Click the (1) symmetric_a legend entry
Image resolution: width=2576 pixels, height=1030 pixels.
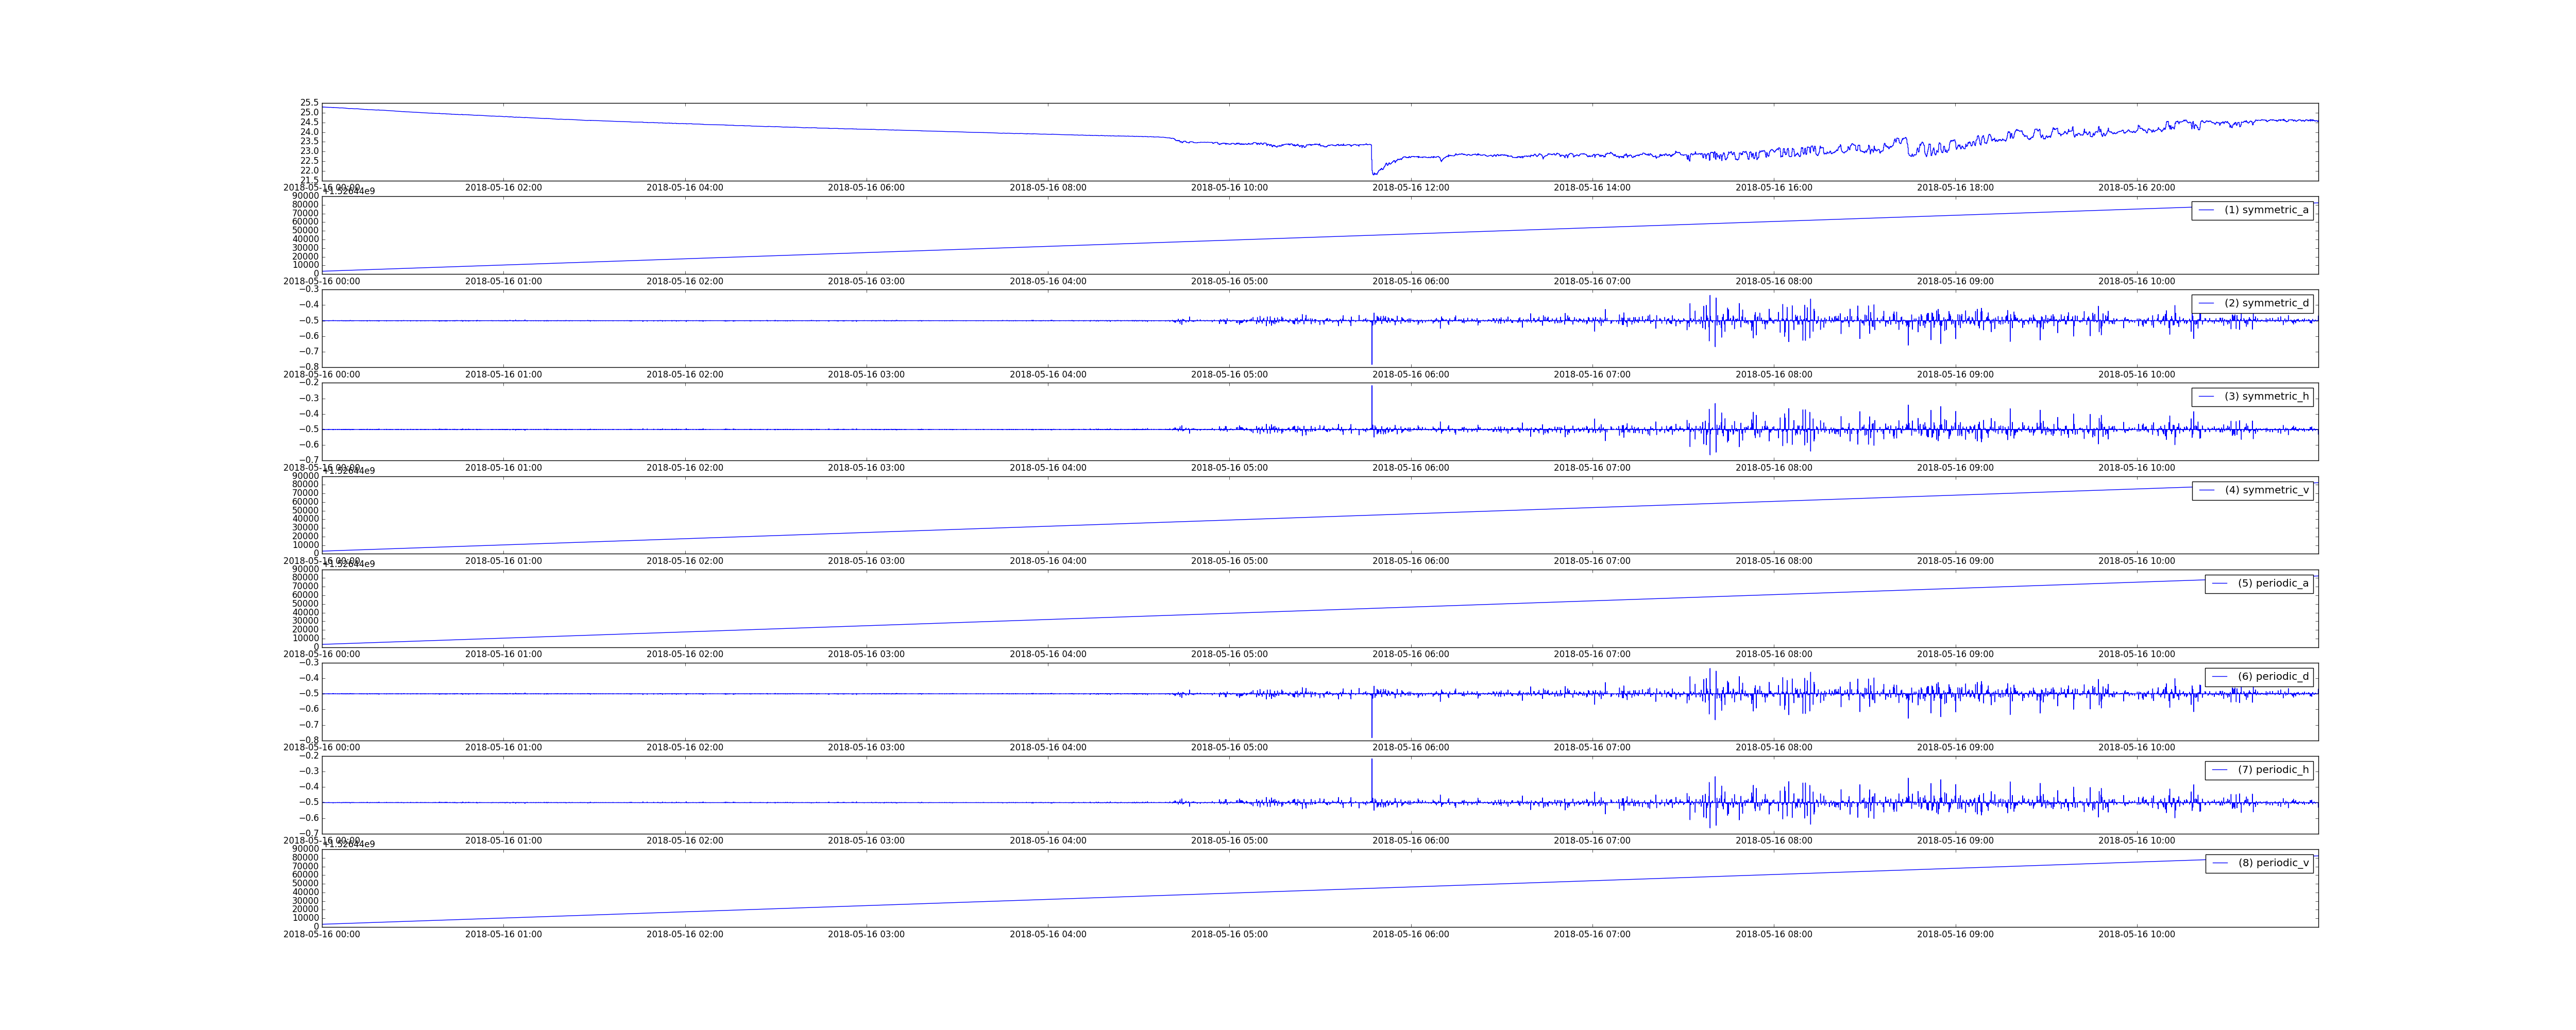[2252, 210]
